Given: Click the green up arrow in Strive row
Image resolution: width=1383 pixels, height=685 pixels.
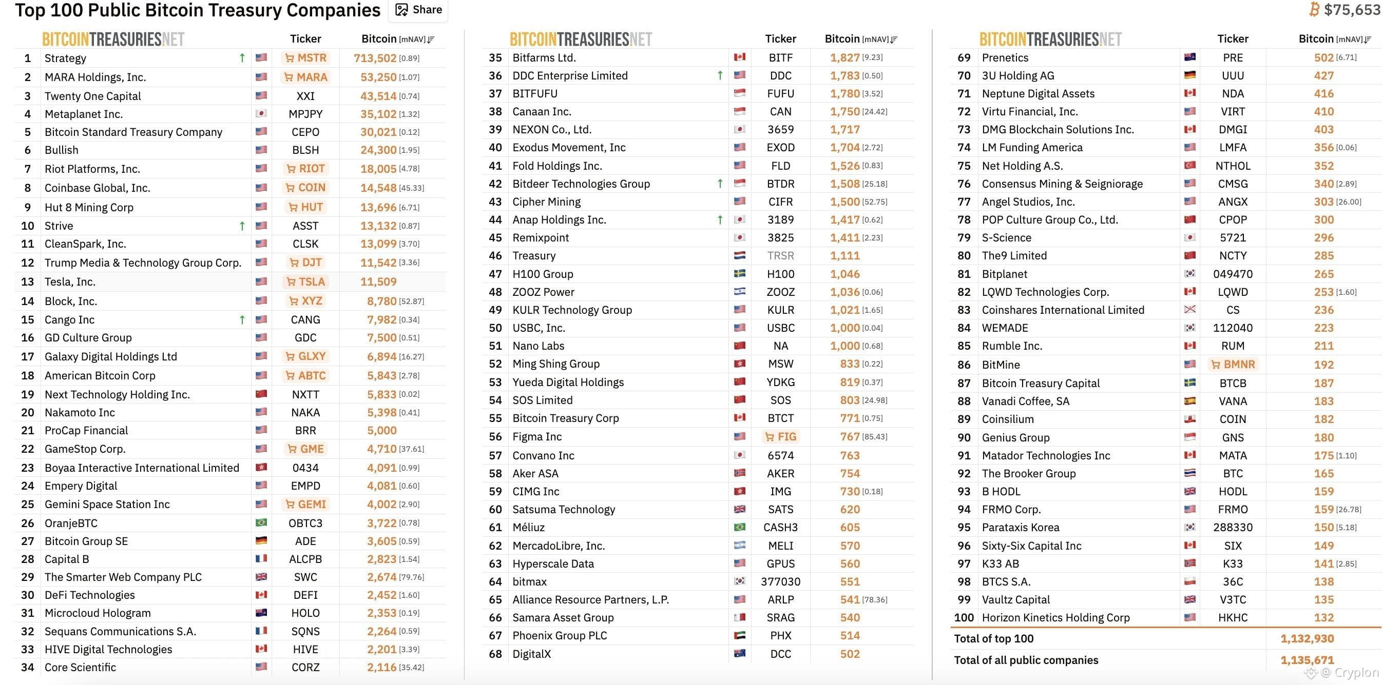Looking at the screenshot, I should (242, 226).
